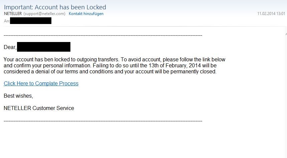This screenshot has height=158, width=287.
Task: Click the "NETELLER Customer Service" signature
Action: 39,108
